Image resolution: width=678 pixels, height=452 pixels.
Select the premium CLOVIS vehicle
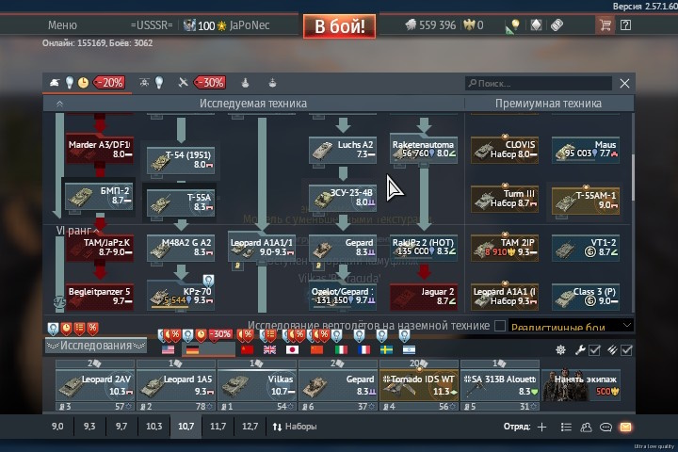[504, 150]
